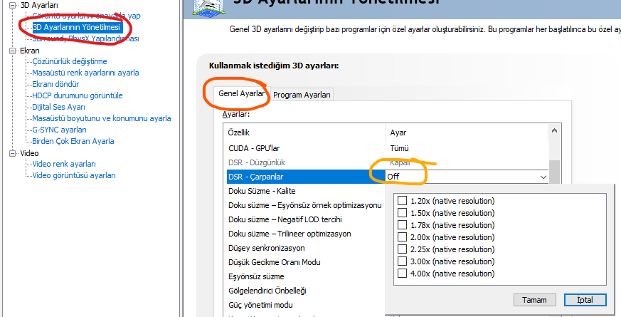Confirm with the Tamam button
This screenshot has height=317, width=621.
pos(535,300)
